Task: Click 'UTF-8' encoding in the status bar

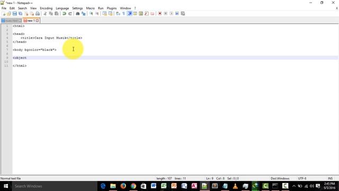Action: (x=302, y=178)
